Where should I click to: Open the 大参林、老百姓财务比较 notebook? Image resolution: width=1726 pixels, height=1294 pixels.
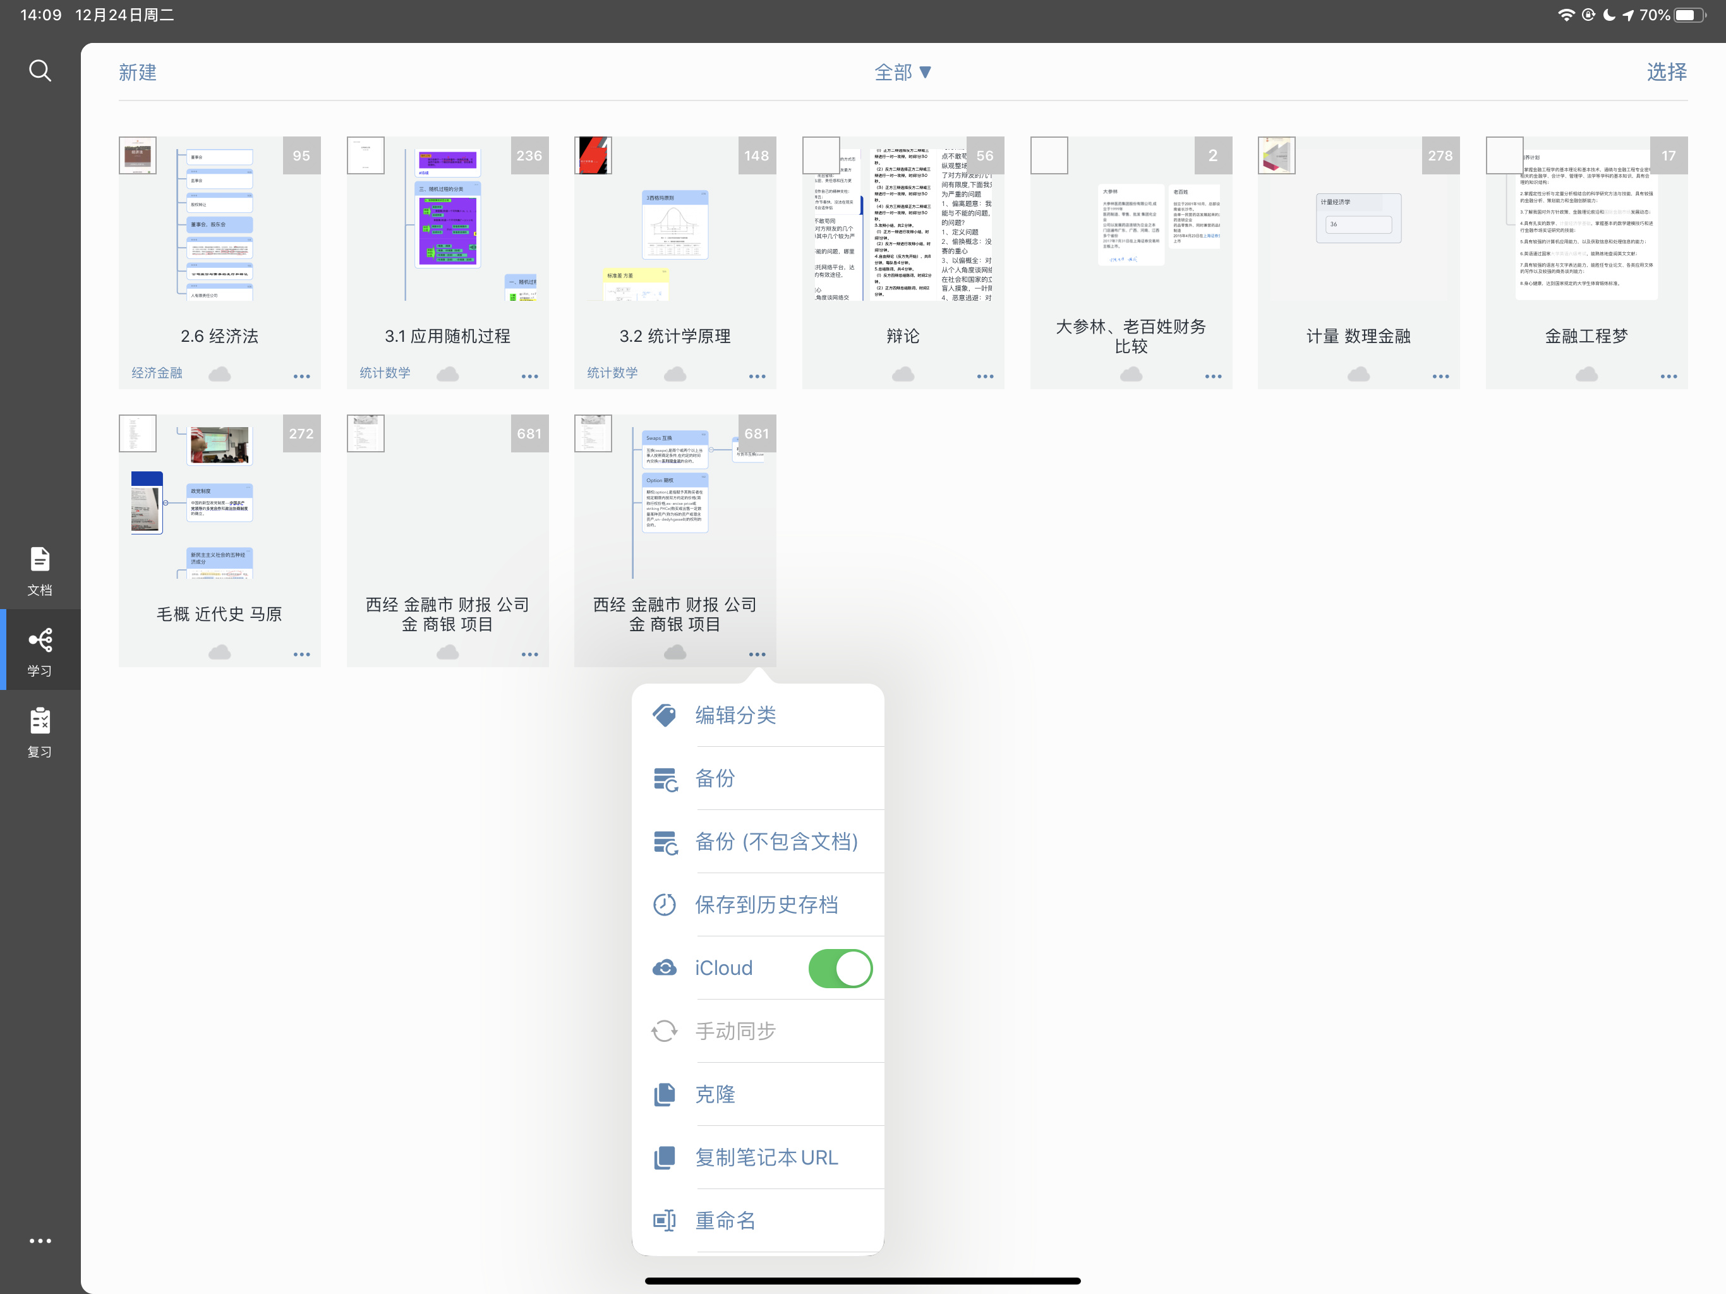(x=1131, y=262)
